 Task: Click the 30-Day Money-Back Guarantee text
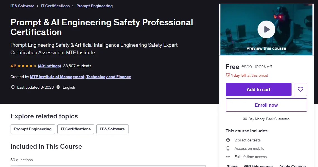point(266,119)
